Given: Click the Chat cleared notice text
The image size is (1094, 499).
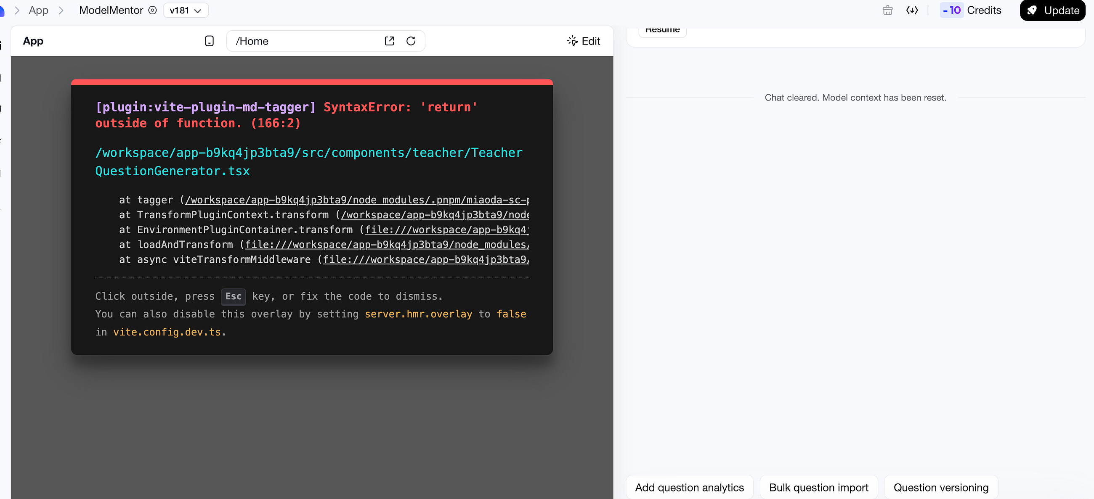Looking at the screenshot, I should [855, 98].
